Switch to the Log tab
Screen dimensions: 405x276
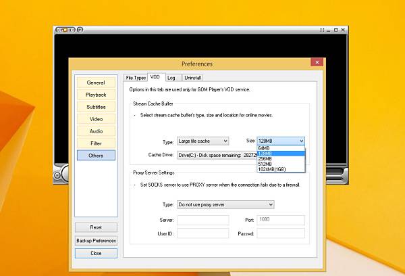(173, 78)
